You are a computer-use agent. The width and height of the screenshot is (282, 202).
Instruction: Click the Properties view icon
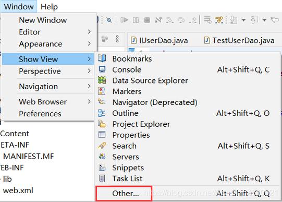coord(102,135)
